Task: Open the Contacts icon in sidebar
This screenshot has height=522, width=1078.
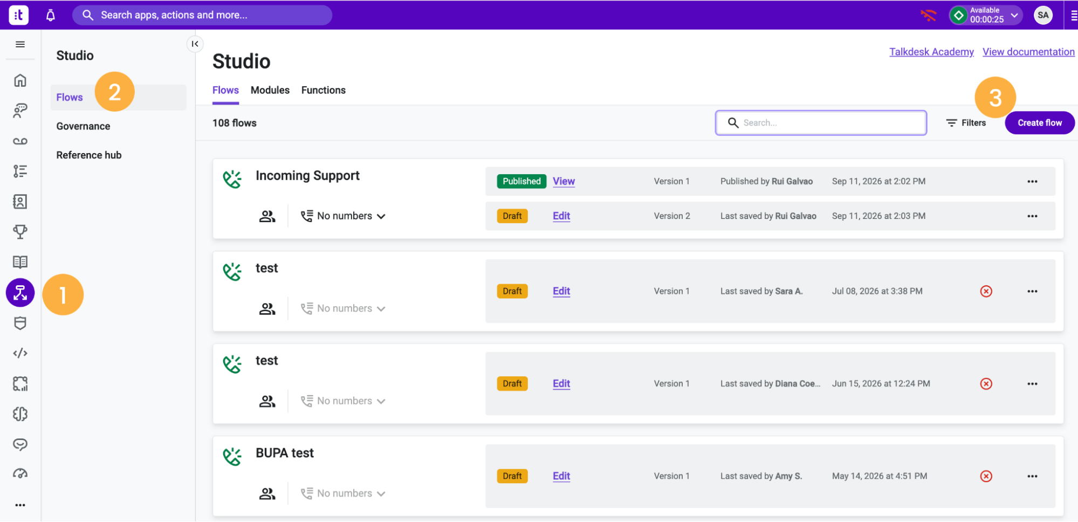Action: [20, 202]
